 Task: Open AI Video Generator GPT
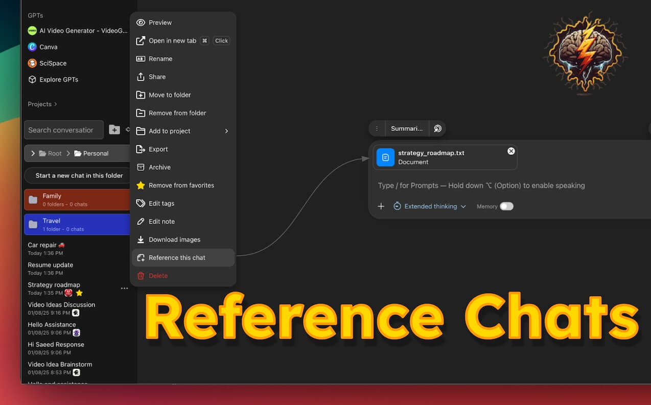pyautogui.click(x=78, y=31)
